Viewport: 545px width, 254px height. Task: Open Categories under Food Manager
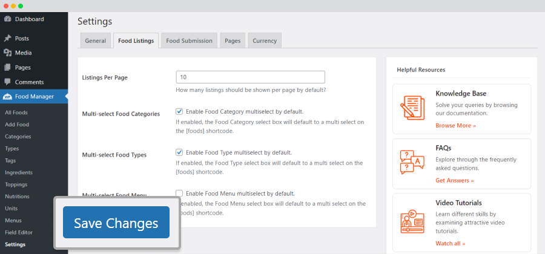[18, 137]
